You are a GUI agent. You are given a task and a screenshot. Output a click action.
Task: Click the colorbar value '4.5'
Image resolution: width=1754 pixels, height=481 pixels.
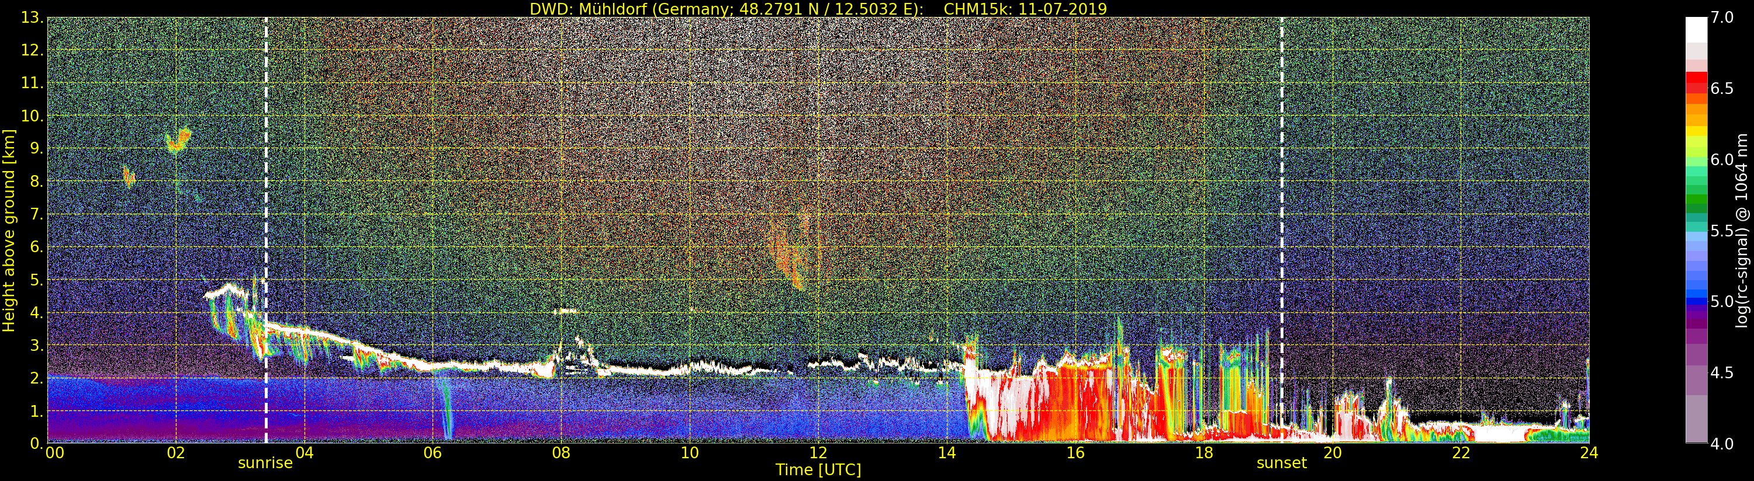(x=1722, y=373)
